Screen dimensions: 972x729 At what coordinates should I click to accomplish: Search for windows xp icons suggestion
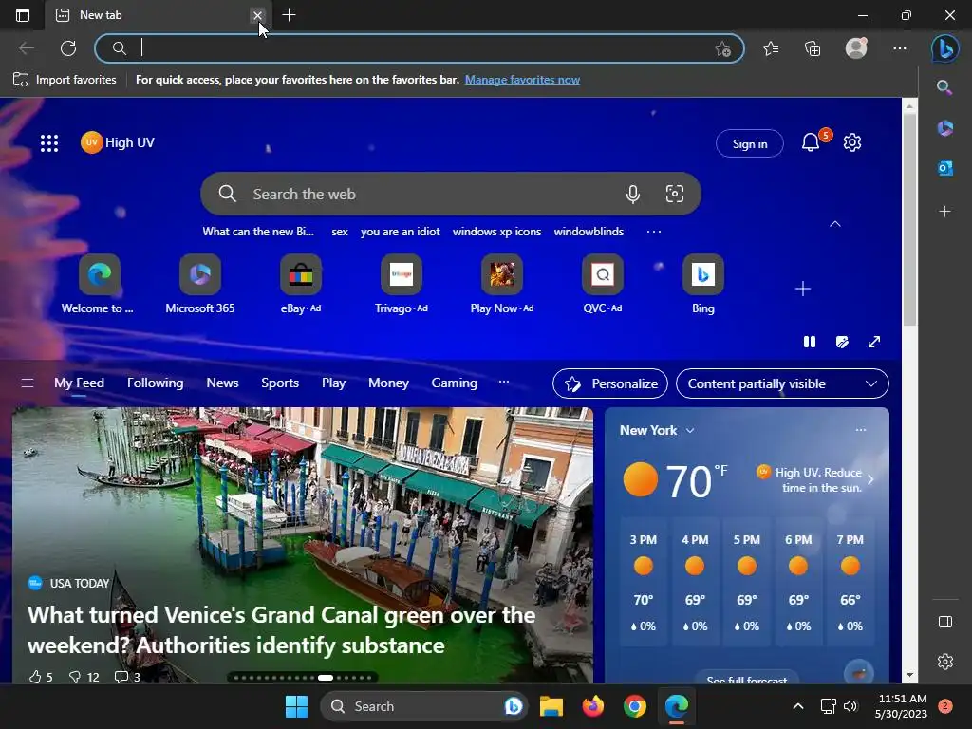[496, 232]
